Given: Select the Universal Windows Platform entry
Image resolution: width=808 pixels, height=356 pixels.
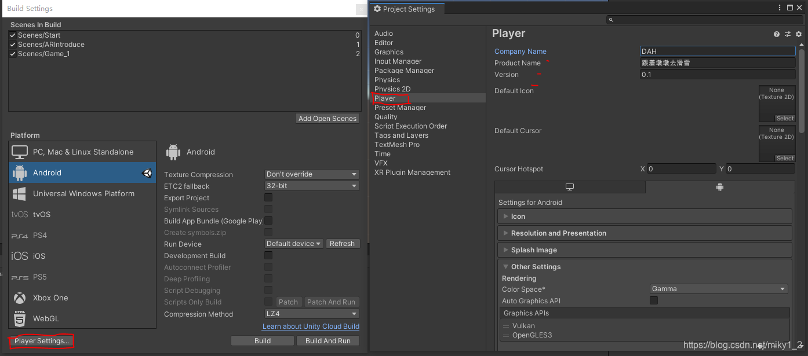Looking at the screenshot, I should 82,193.
